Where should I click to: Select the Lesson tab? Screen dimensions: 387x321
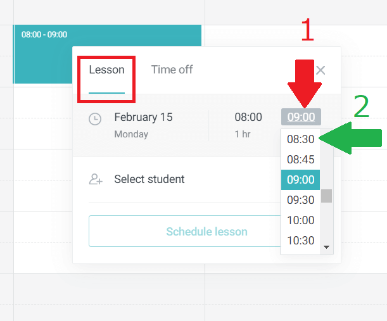coord(106,70)
